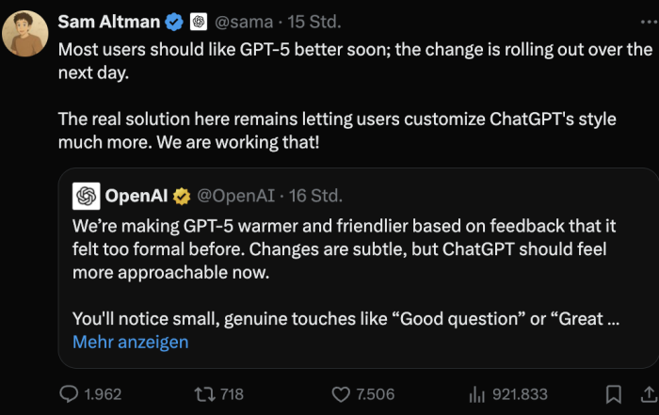The width and height of the screenshot is (659, 415).
Task: Open view analytics bar chart icon
Action: point(476,394)
